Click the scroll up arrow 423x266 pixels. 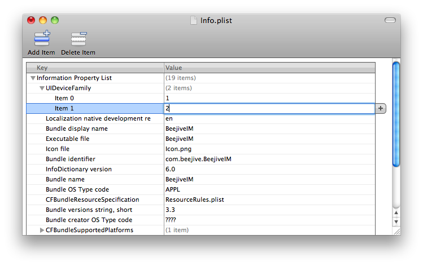(396, 212)
